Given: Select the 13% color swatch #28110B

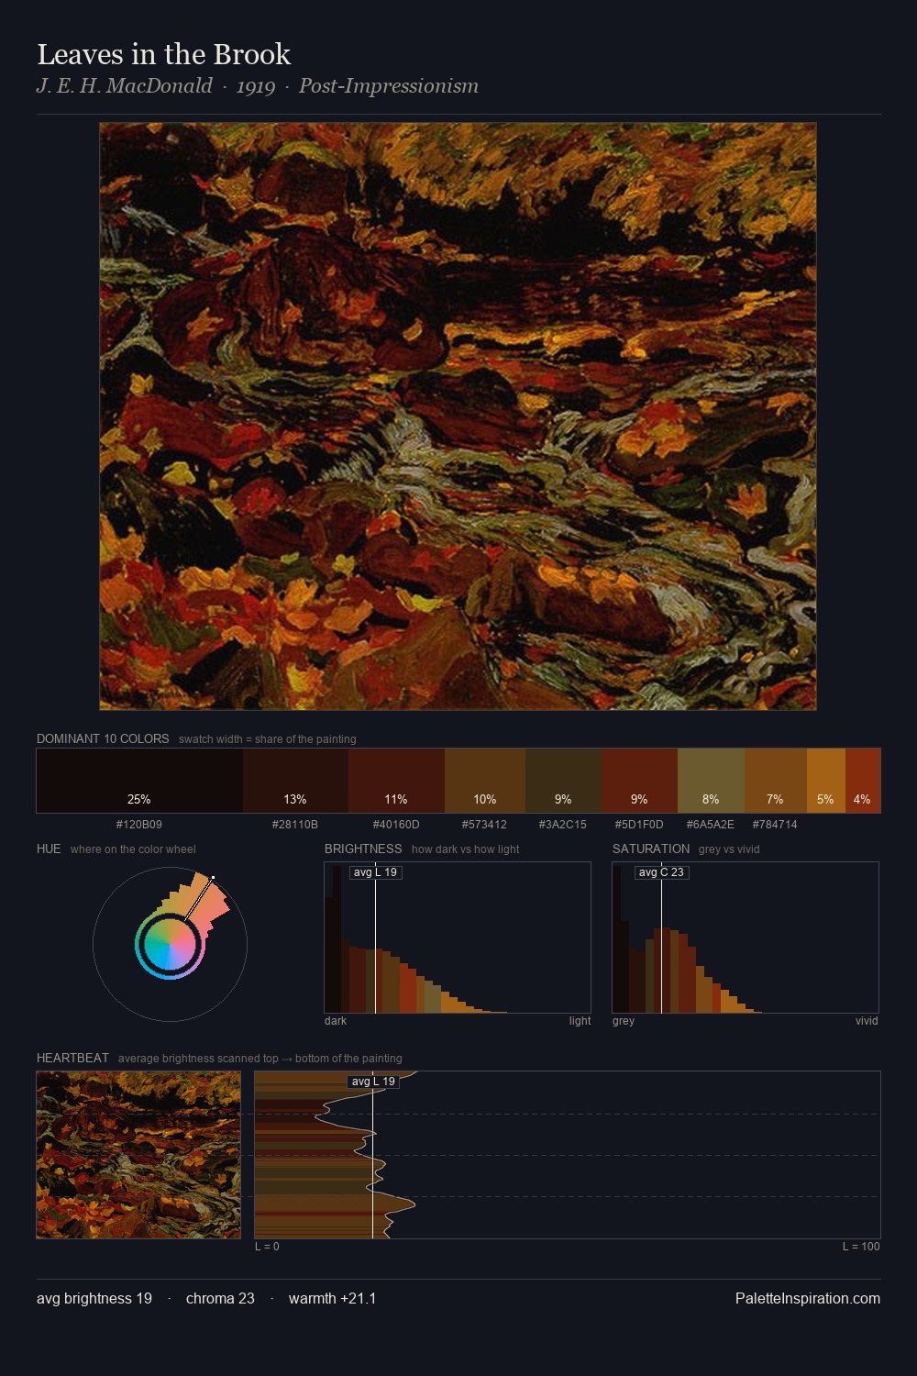Looking at the screenshot, I should pos(295,781).
